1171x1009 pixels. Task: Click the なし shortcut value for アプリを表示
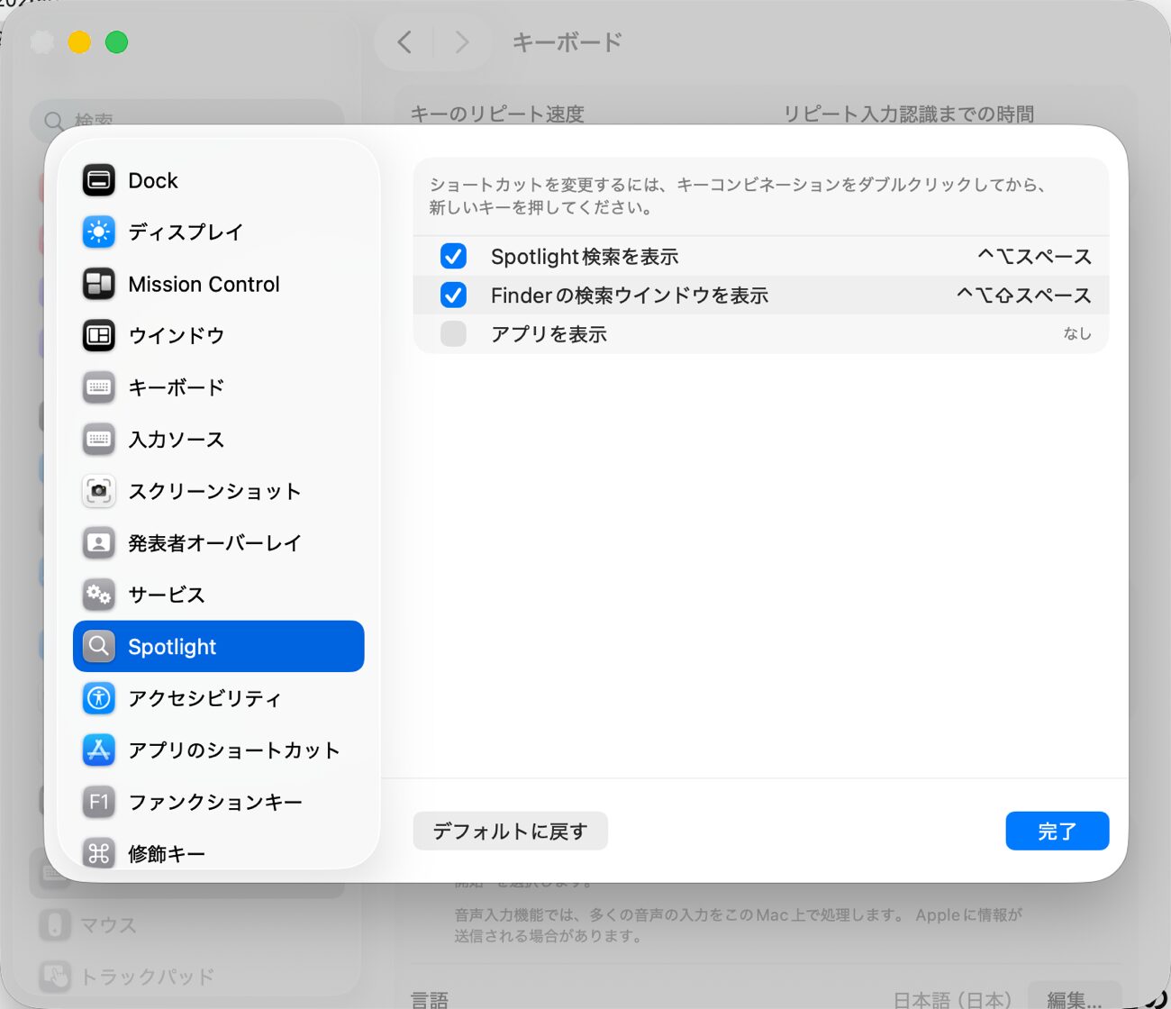pos(1077,334)
